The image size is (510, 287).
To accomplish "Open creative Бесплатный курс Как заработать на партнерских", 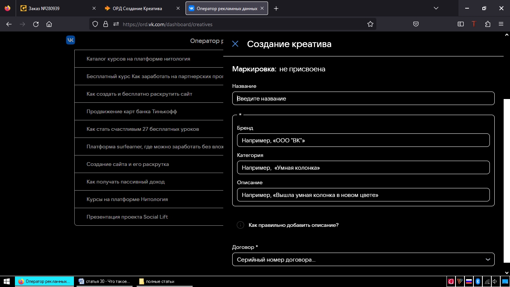I will [149, 76].
